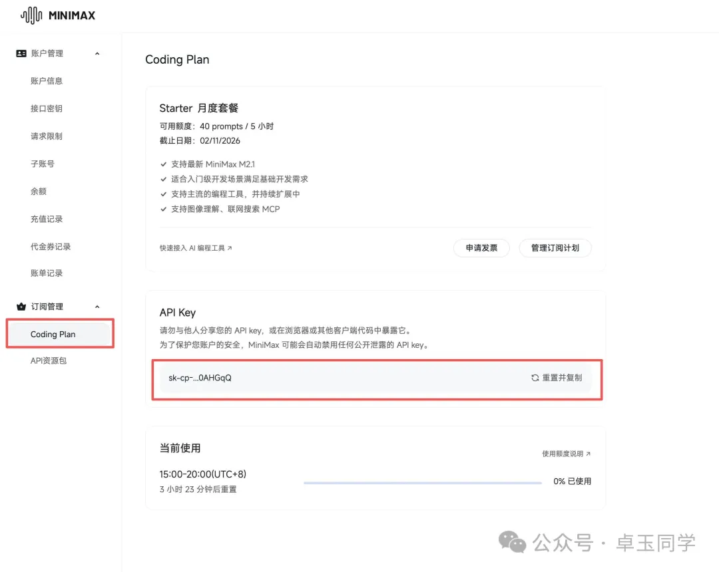Click the 管理订阅计划 button

pyautogui.click(x=555, y=248)
